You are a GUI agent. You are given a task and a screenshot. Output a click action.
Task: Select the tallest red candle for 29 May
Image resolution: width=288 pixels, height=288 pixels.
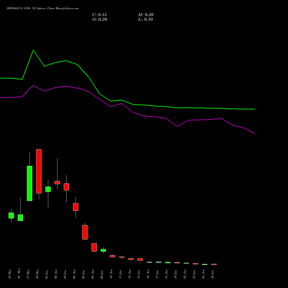[39, 171]
